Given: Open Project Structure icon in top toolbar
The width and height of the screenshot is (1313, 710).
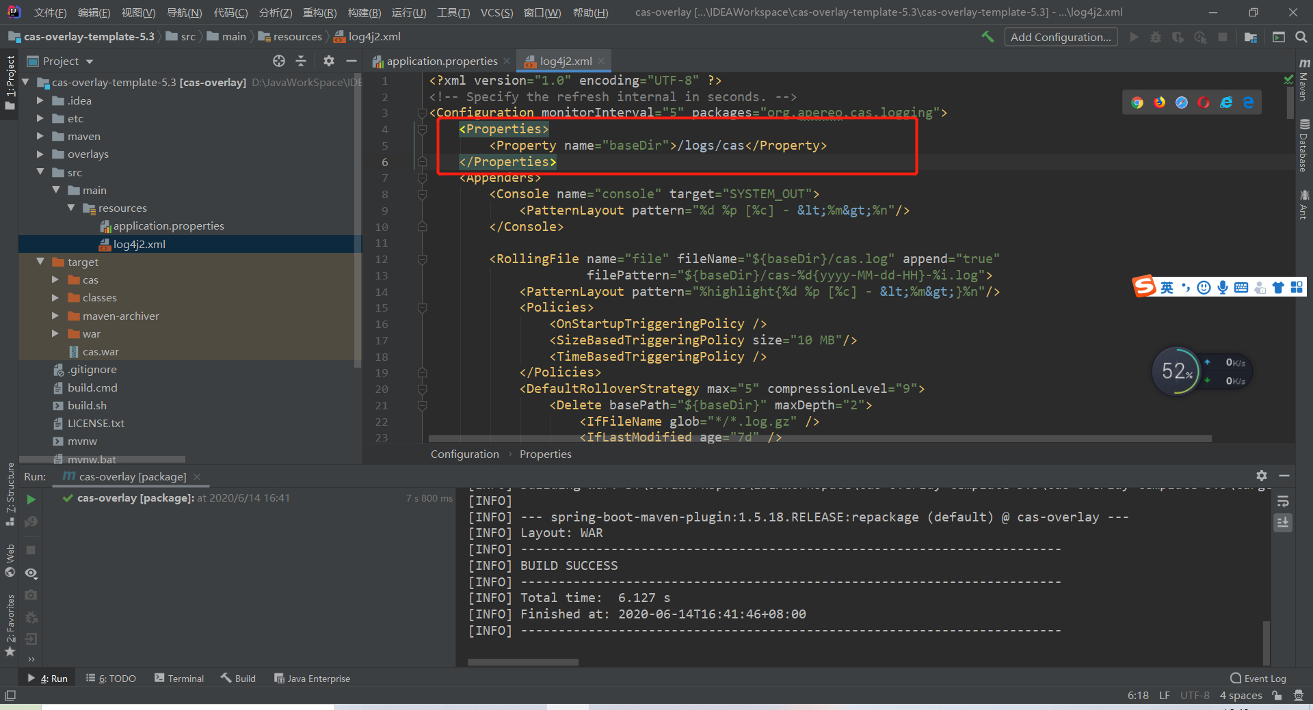Looking at the screenshot, I should (1251, 37).
